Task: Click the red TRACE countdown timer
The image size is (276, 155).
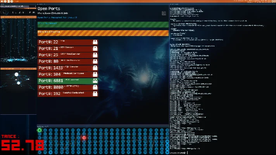Action: tap(22, 145)
